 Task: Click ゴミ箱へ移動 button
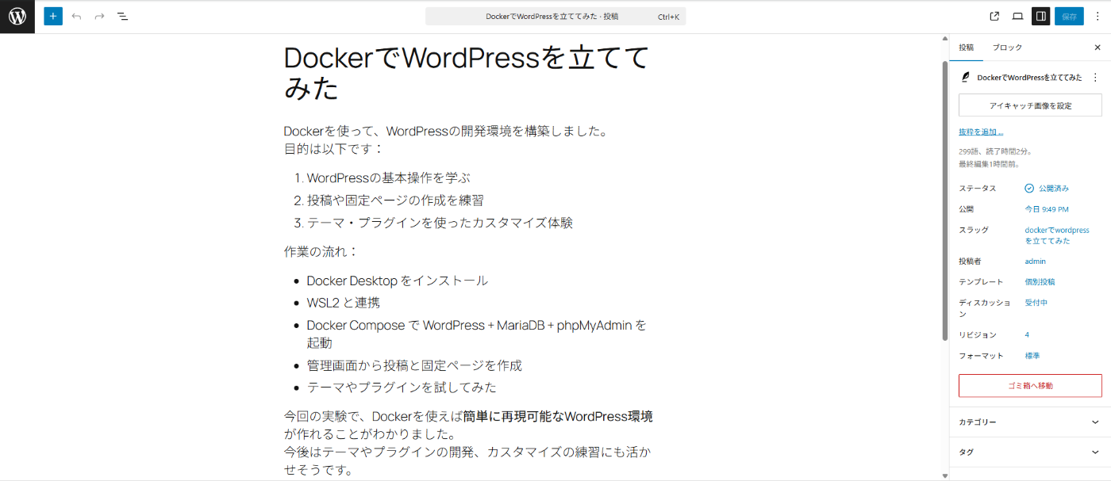1030,385
